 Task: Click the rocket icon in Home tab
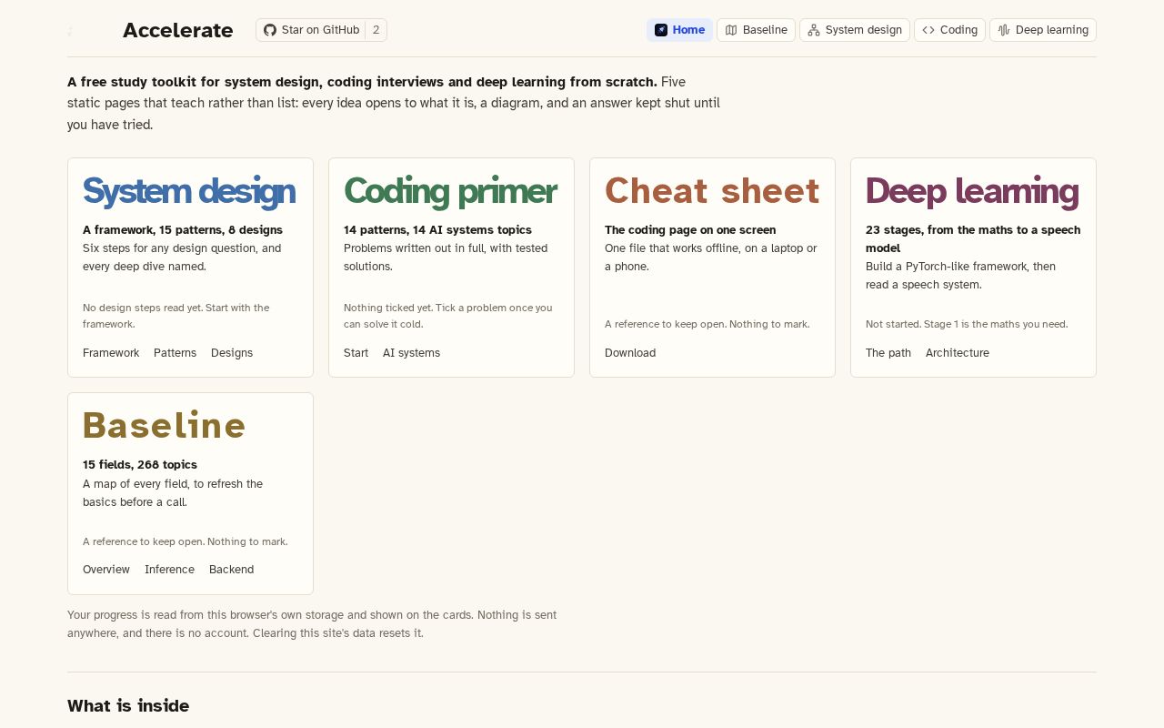661,30
